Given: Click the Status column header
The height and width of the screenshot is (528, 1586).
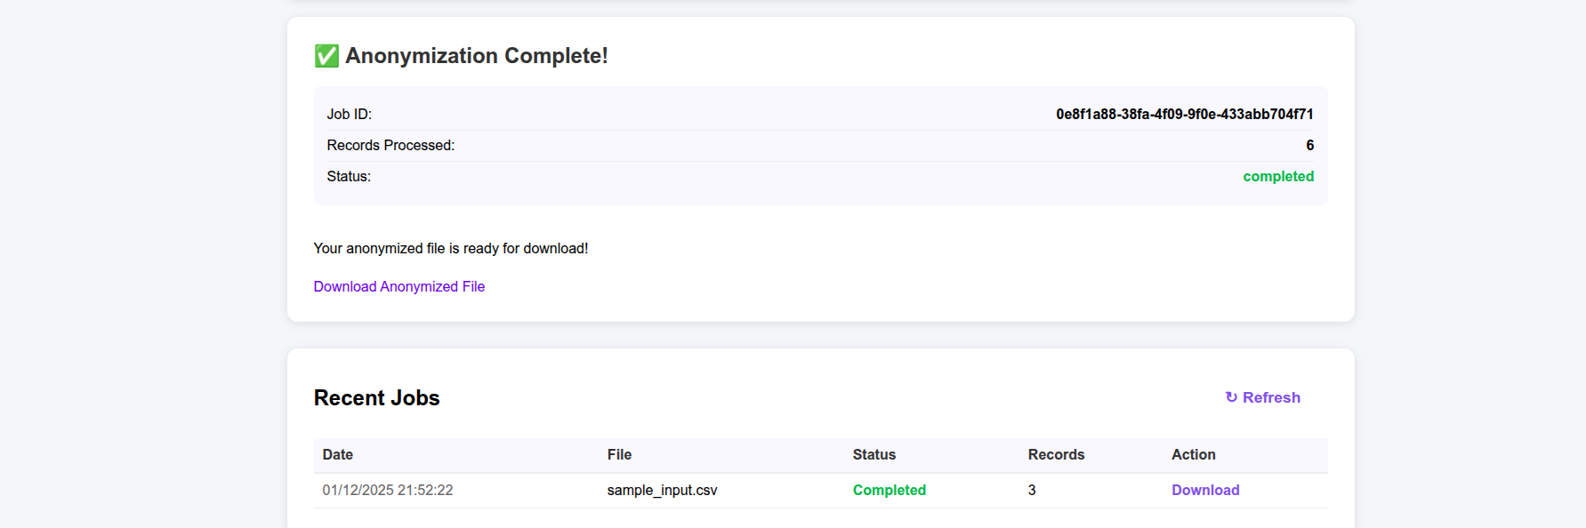Looking at the screenshot, I should click(x=874, y=454).
